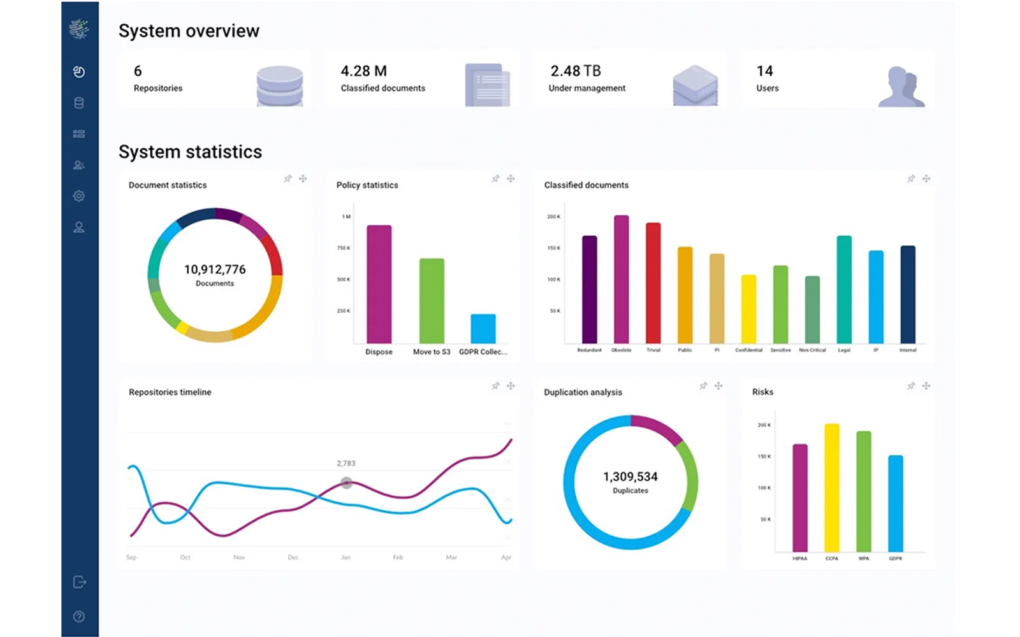Viewport: 1020px width, 637px height.
Task: Click the app logo in sidebar
Action: tap(79, 29)
